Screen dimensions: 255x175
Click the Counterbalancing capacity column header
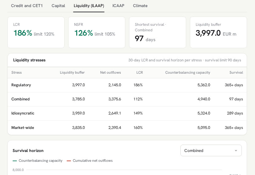[x=188, y=72]
